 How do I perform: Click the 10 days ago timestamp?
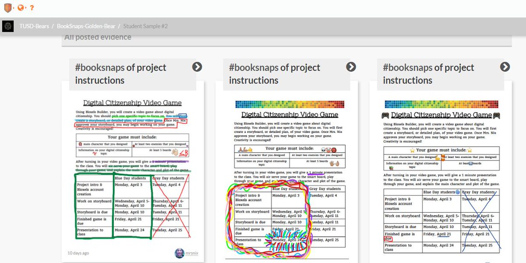(x=78, y=253)
